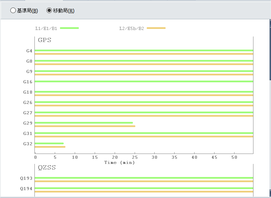The image size is (271, 198).
Task: Click the G4 satellite label
Action: [x=29, y=51]
